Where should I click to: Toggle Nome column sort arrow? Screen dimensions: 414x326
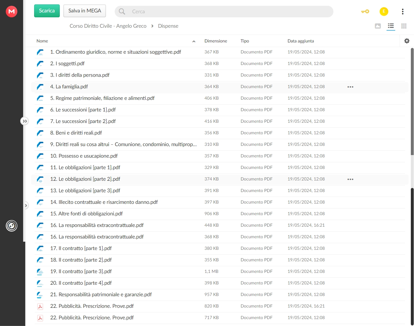(194, 41)
